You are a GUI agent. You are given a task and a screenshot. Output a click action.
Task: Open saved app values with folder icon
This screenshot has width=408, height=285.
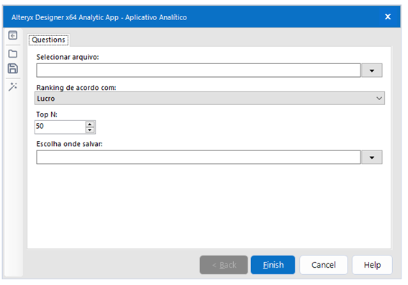pos(13,53)
